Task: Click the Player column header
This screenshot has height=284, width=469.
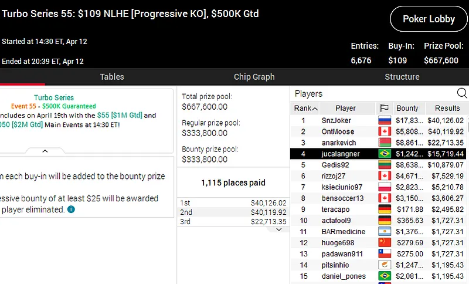Action: click(x=345, y=108)
